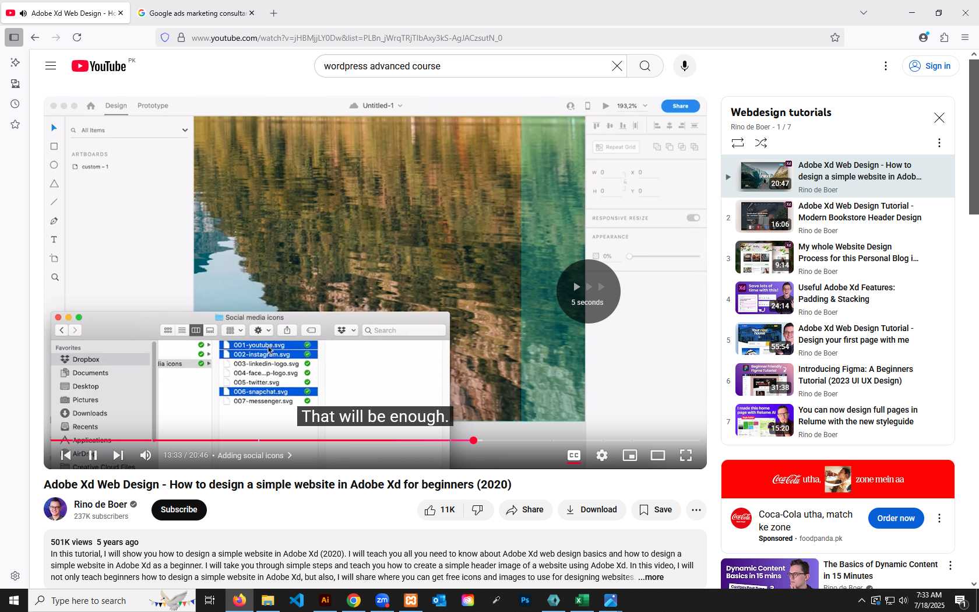Open Introducing Figma Beginners Tutorial video

coord(838,381)
